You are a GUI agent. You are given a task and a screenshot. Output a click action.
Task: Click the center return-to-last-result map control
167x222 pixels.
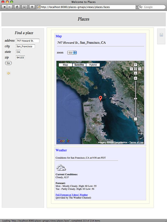pyautogui.click(x=135, y=69)
